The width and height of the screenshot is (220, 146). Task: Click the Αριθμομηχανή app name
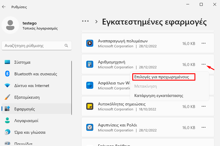point(111,62)
